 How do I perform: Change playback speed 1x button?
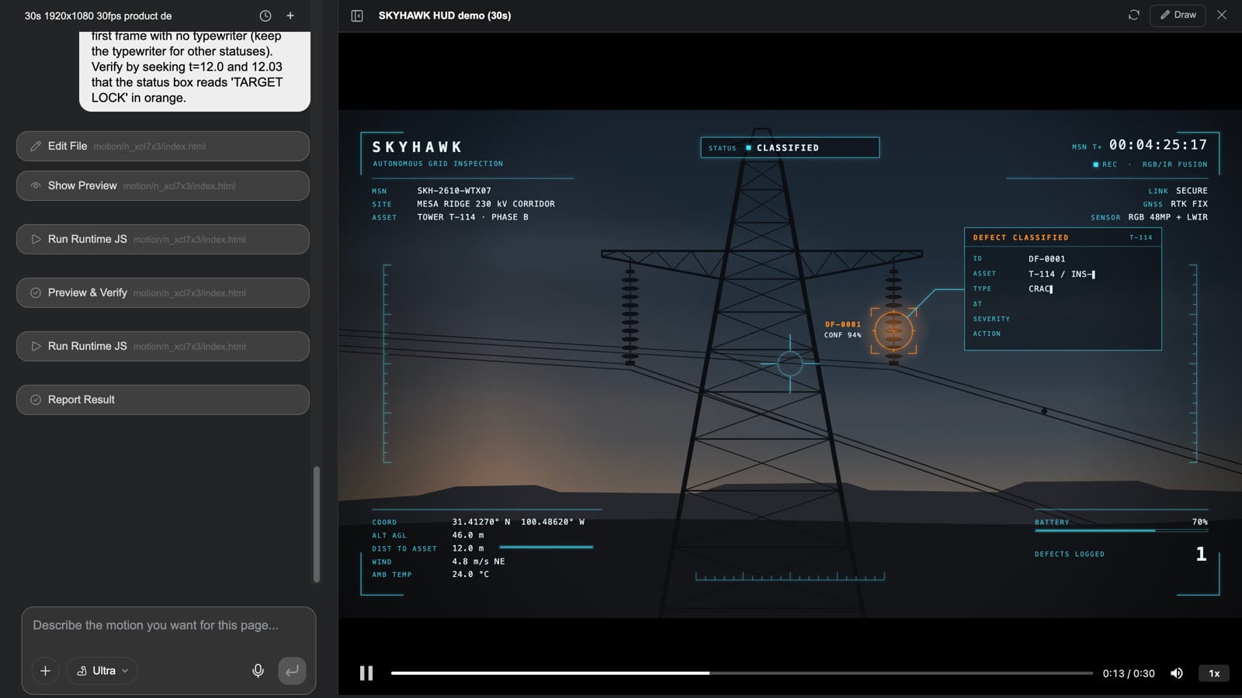(1214, 673)
